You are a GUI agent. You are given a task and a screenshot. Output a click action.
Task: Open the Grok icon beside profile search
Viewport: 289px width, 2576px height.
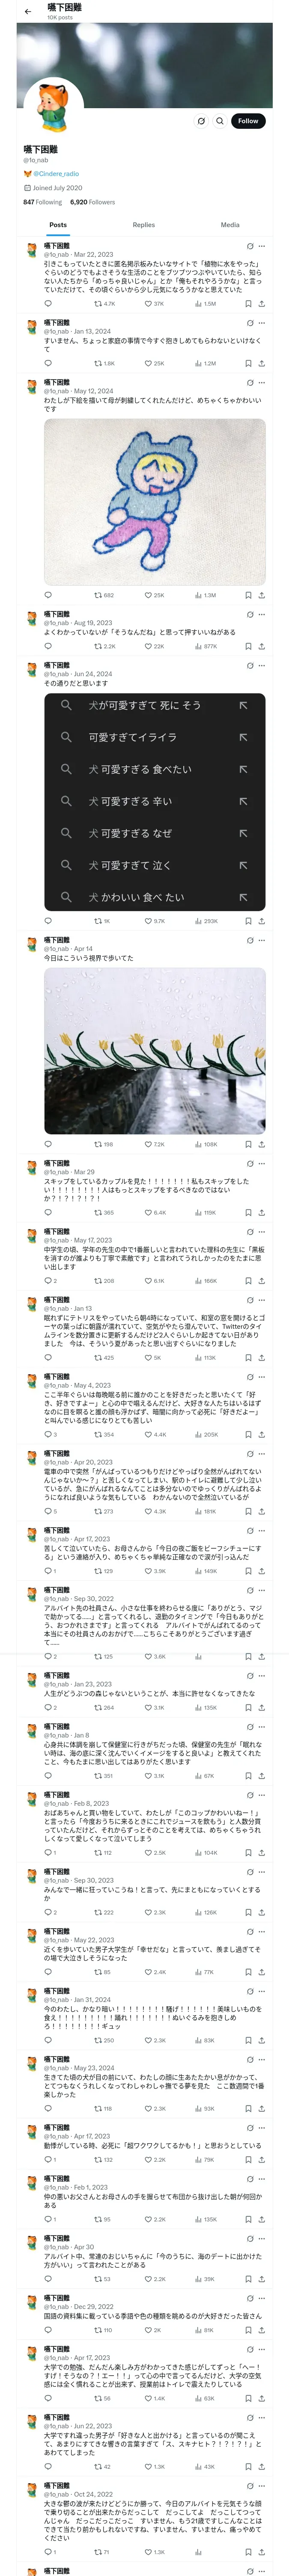[200, 121]
